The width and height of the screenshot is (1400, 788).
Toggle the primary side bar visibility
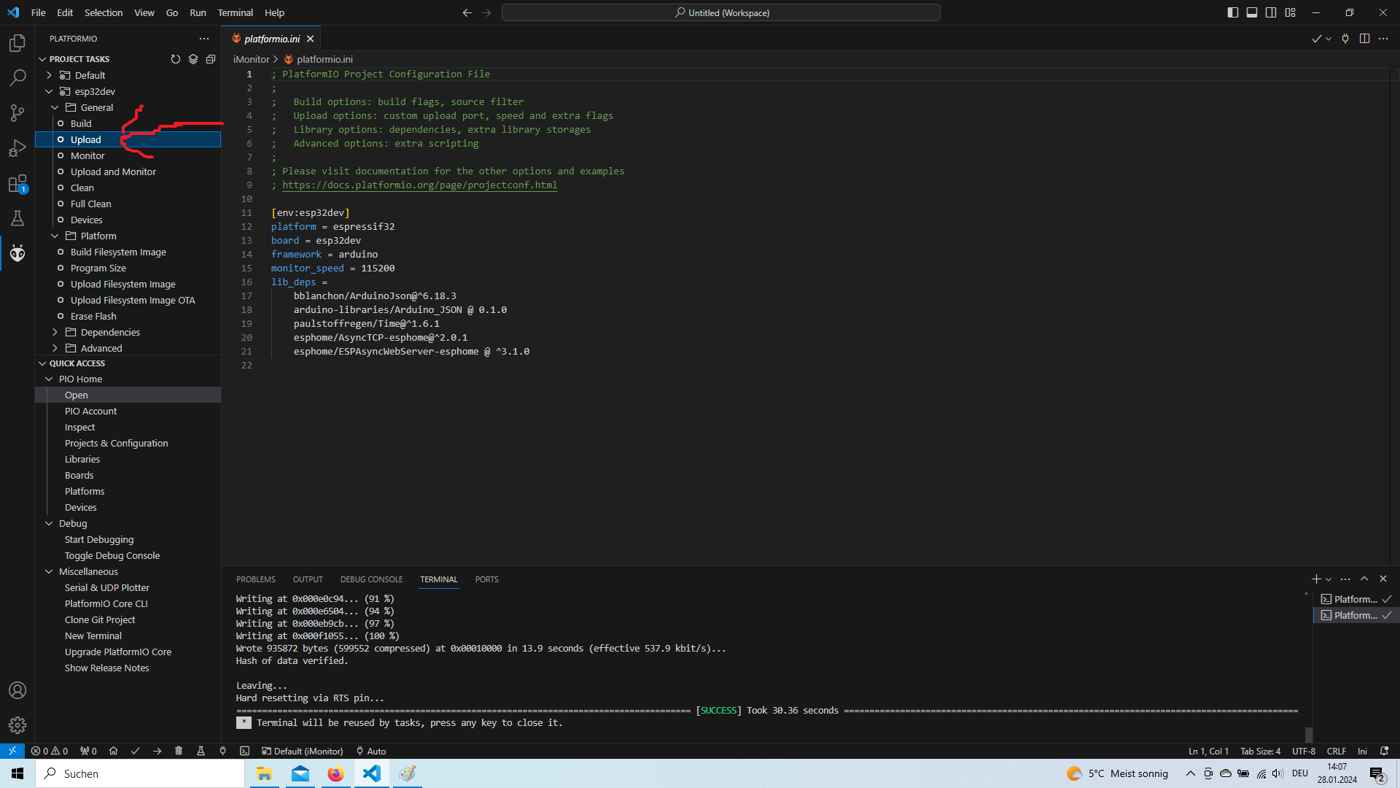click(1232, 12)
